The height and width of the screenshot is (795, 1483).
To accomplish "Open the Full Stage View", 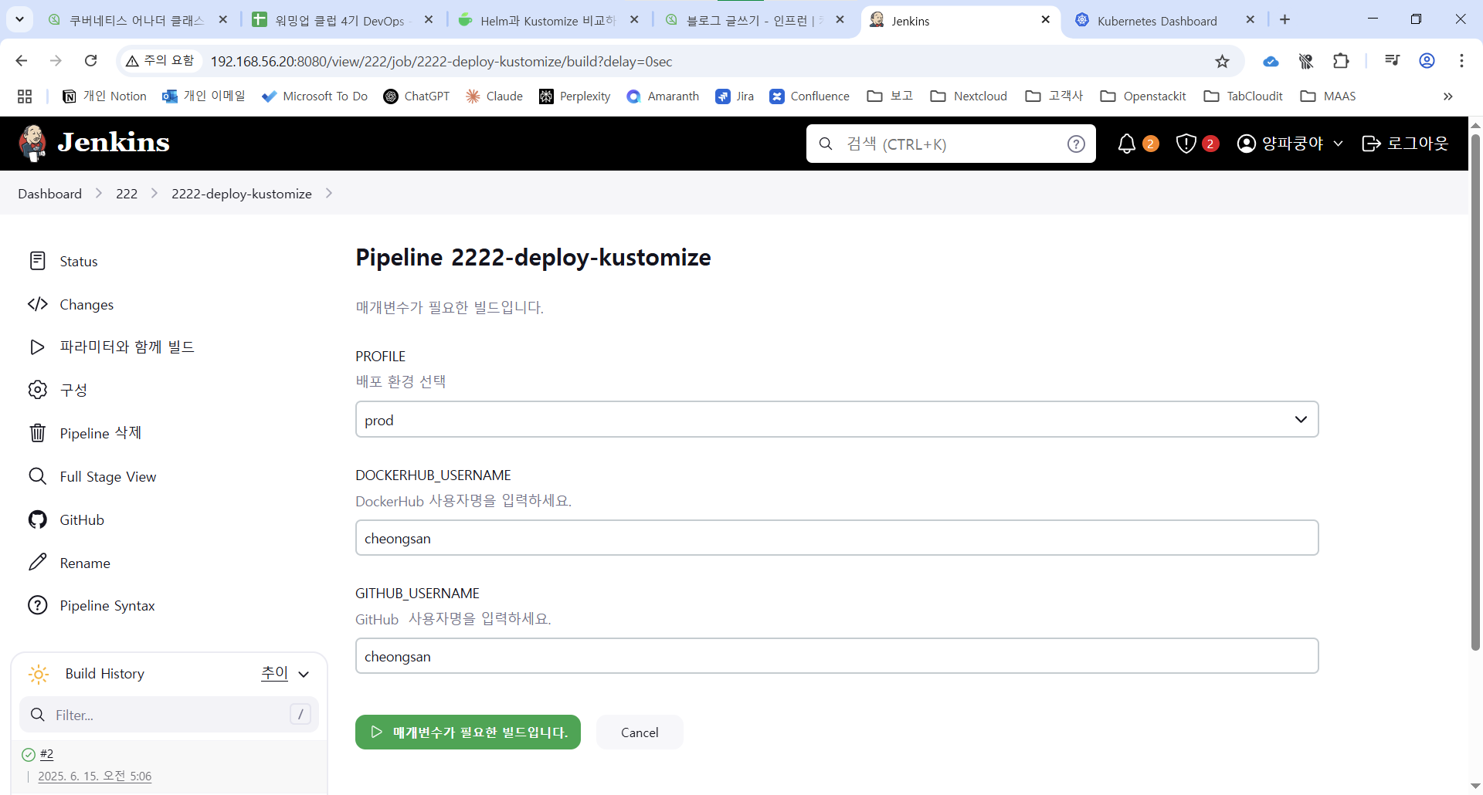I will pyautogui.click(x=107, y=477).
